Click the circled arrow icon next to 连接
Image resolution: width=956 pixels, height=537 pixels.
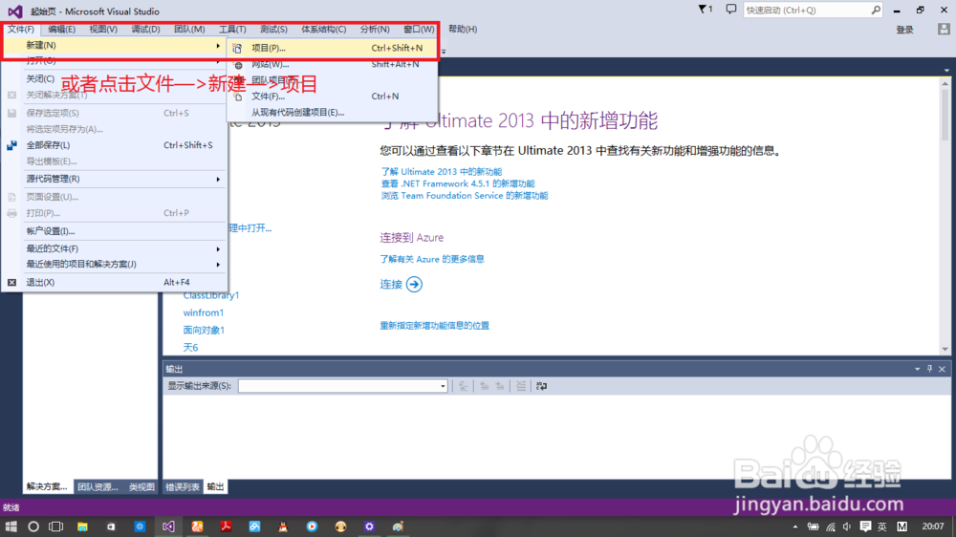[x=414, y=284]
